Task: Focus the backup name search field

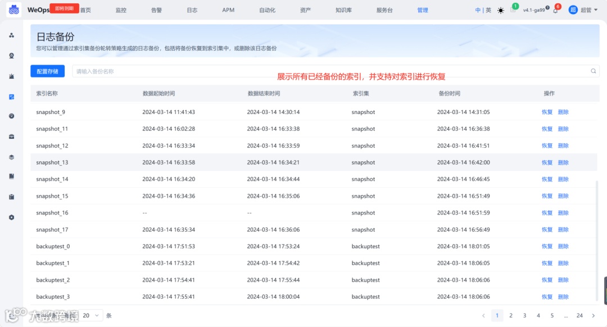Action: (x=335, y=71)
